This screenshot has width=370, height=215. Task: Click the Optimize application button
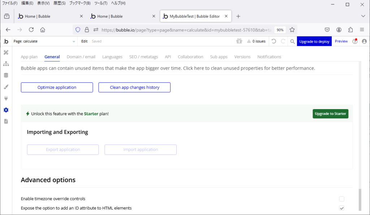[x=57, y=87]
